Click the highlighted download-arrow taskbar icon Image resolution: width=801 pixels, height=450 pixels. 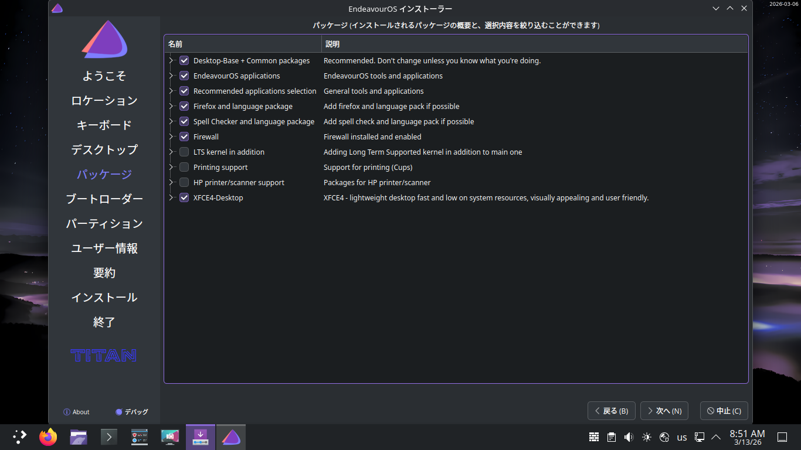[201, 437]
